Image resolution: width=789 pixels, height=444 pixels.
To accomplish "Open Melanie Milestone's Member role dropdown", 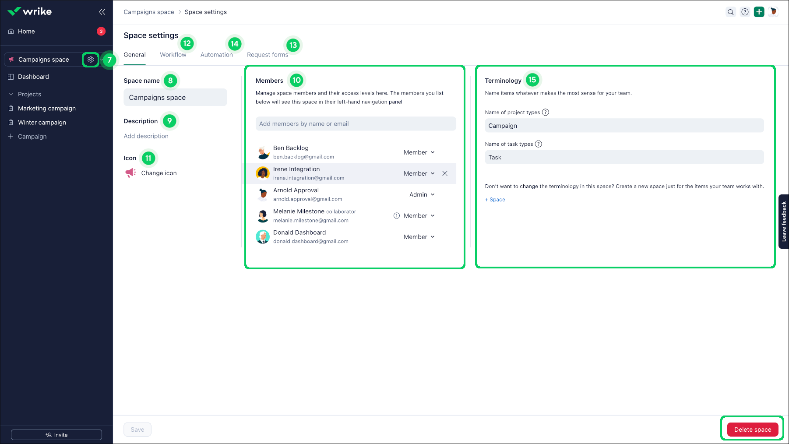I will 419,215.
